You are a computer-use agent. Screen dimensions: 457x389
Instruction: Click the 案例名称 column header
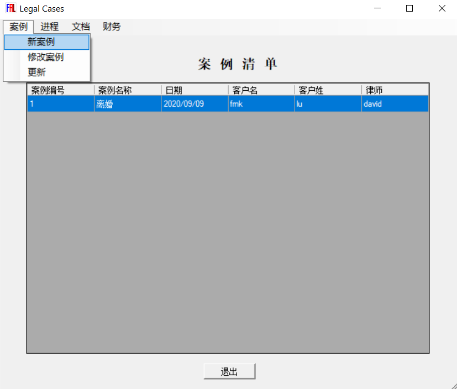point(127,90)
